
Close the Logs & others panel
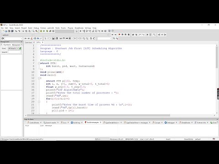[x=217, y=119]
